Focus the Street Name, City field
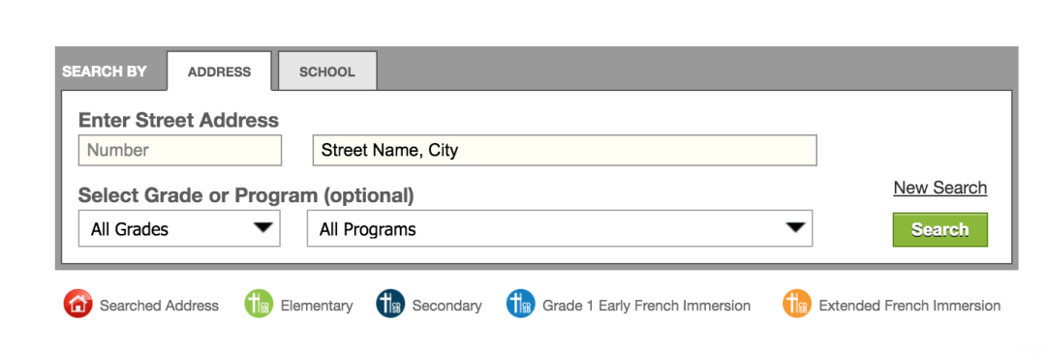The height and width of the screenshot is (354, 1046). [565, 150]
